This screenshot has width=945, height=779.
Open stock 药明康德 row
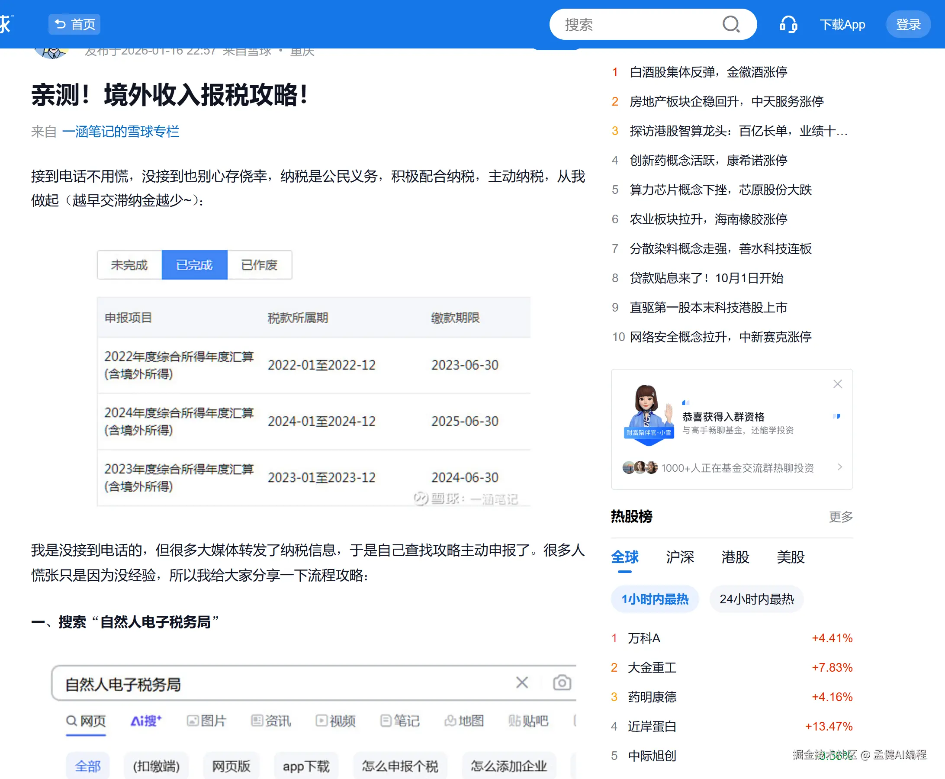coord(731,696)
